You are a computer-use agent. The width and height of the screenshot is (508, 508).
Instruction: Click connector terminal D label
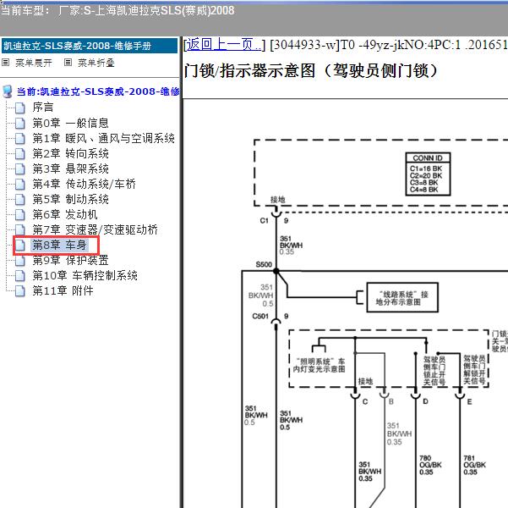pos(425,401)
